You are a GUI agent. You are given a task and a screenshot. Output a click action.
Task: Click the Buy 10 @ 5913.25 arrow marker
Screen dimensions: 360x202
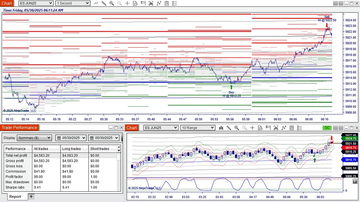pyautogui.click(x=231, y=87)
